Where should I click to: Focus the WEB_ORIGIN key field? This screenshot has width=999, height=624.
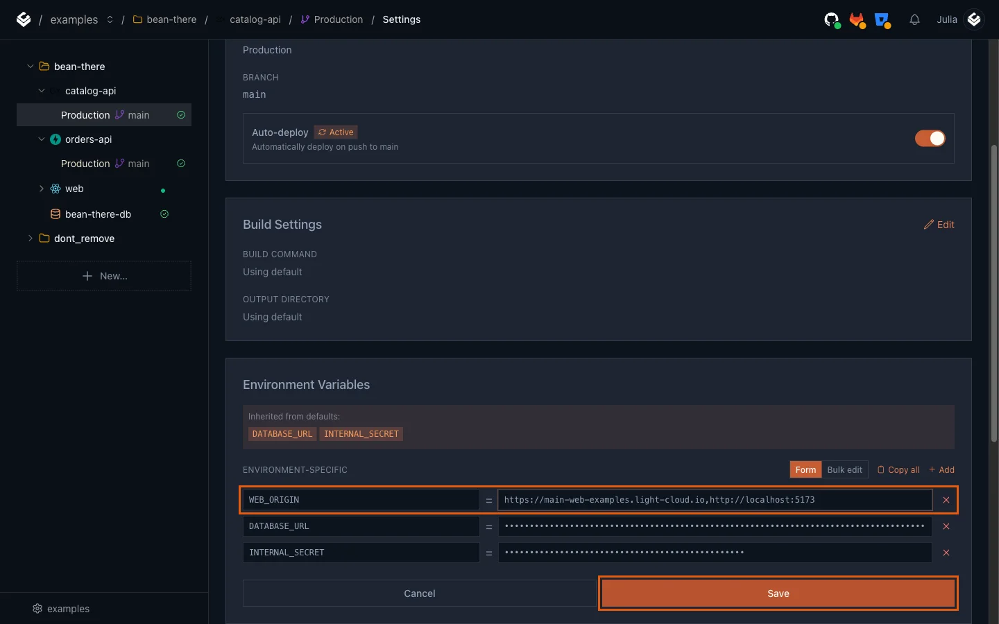(x=361, y=500)
